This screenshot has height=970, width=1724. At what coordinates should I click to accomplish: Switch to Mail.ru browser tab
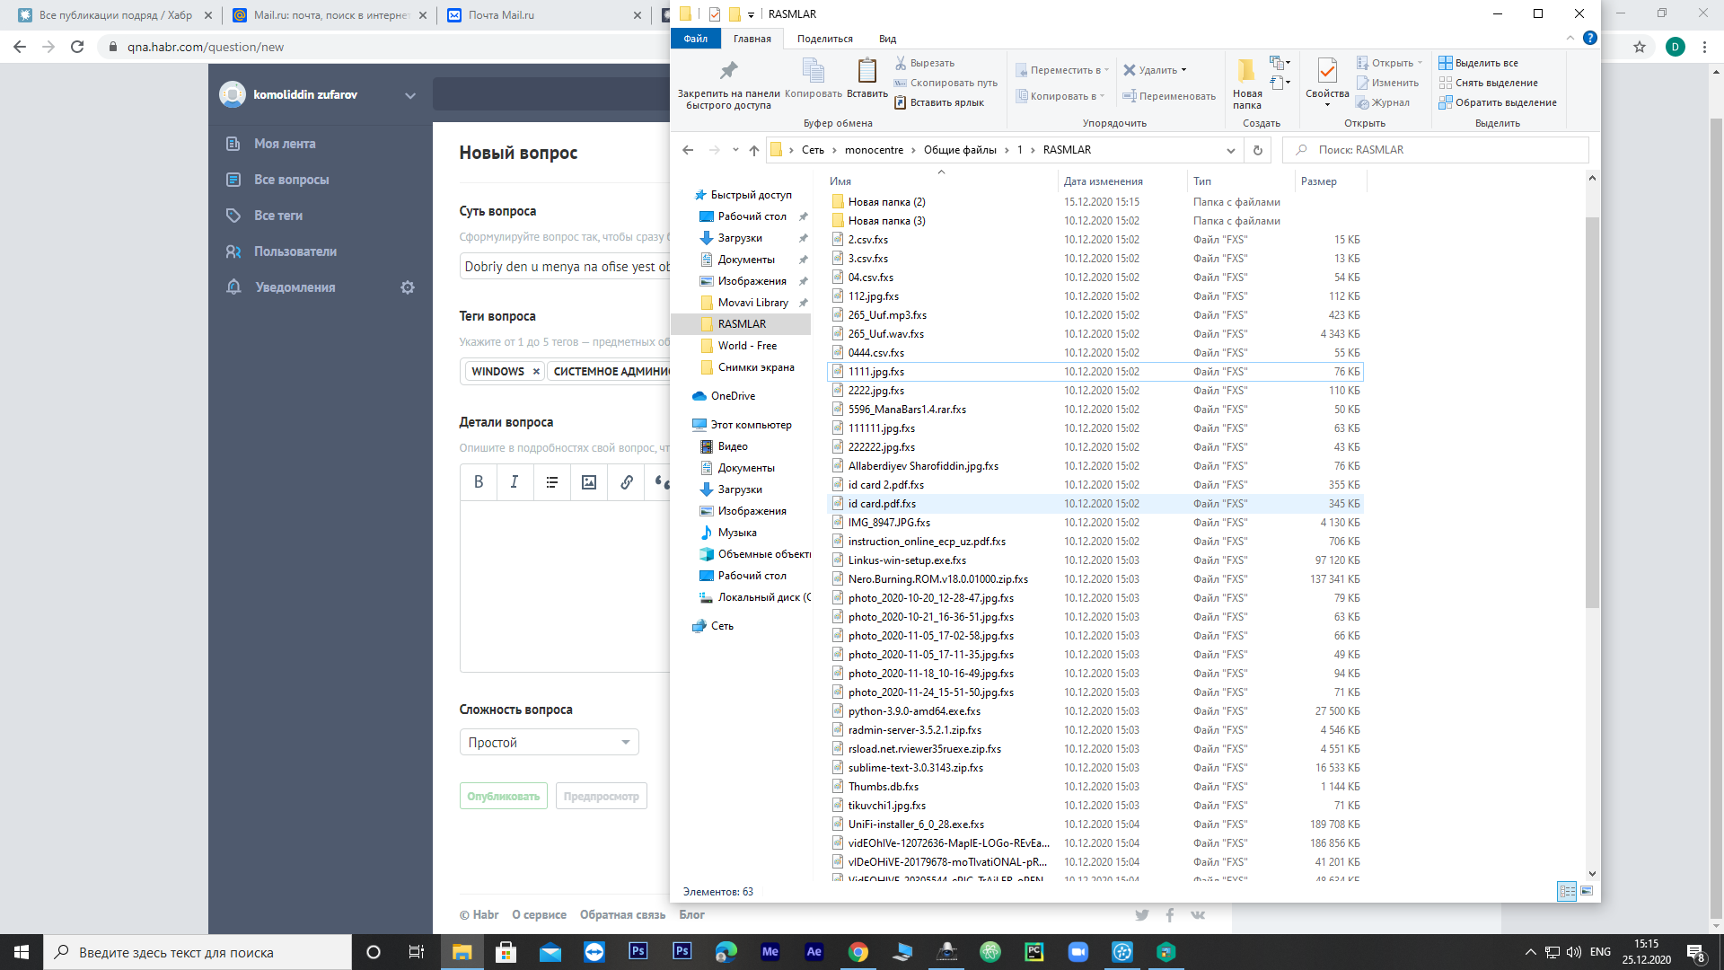(329, 15)
